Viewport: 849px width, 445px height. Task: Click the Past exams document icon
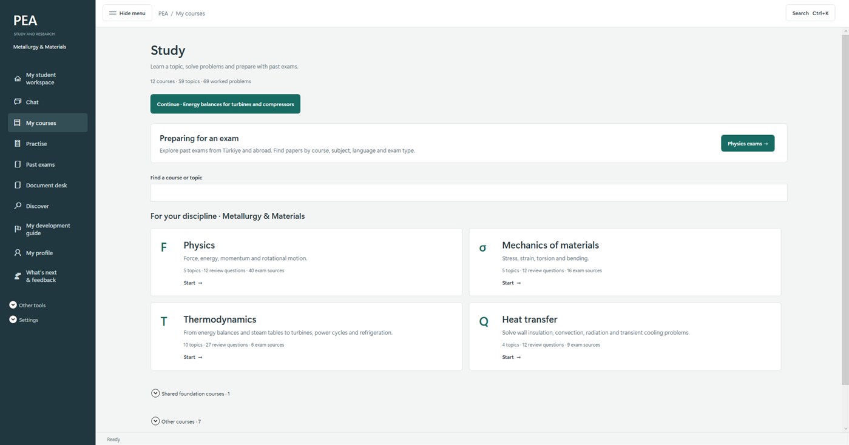(x=18, y=164)
